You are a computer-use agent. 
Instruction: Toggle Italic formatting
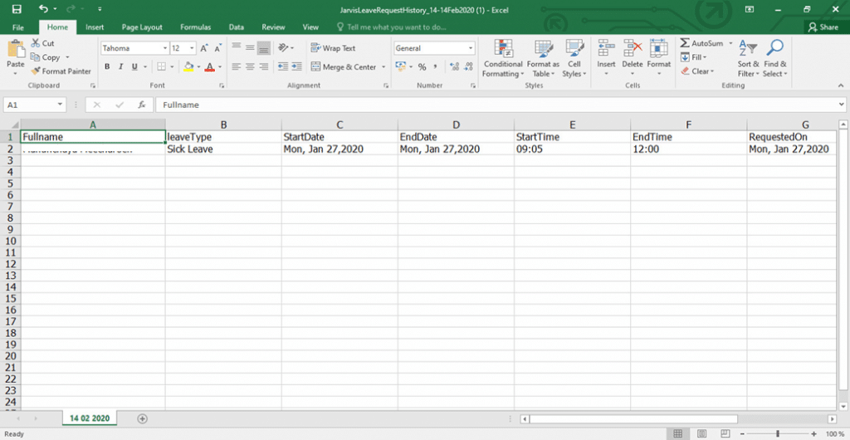pyautogui.click(x=121, y=67)
